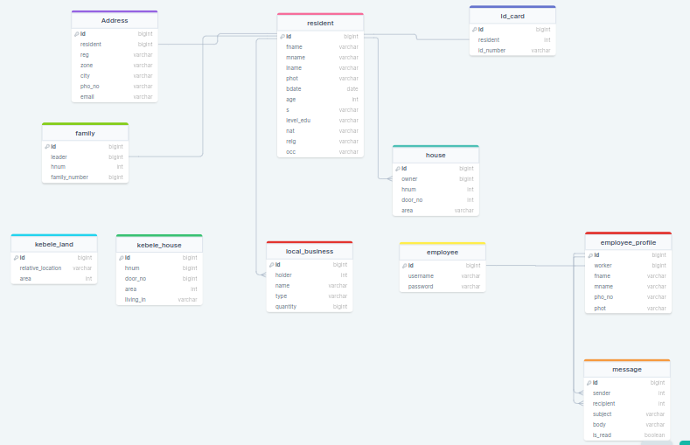Click the holder field in local_business
Screen dimensions: 690x445
pos(310,275)
